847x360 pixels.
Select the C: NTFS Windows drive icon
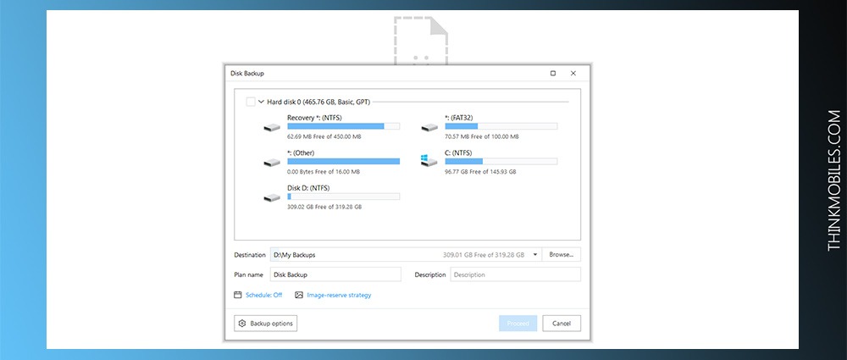[x=429, y=160]
